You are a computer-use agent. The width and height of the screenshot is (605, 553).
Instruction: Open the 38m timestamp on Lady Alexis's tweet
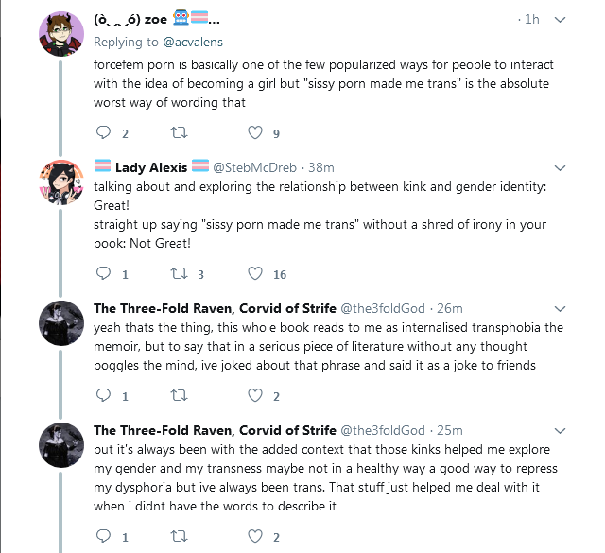point(321,167)
